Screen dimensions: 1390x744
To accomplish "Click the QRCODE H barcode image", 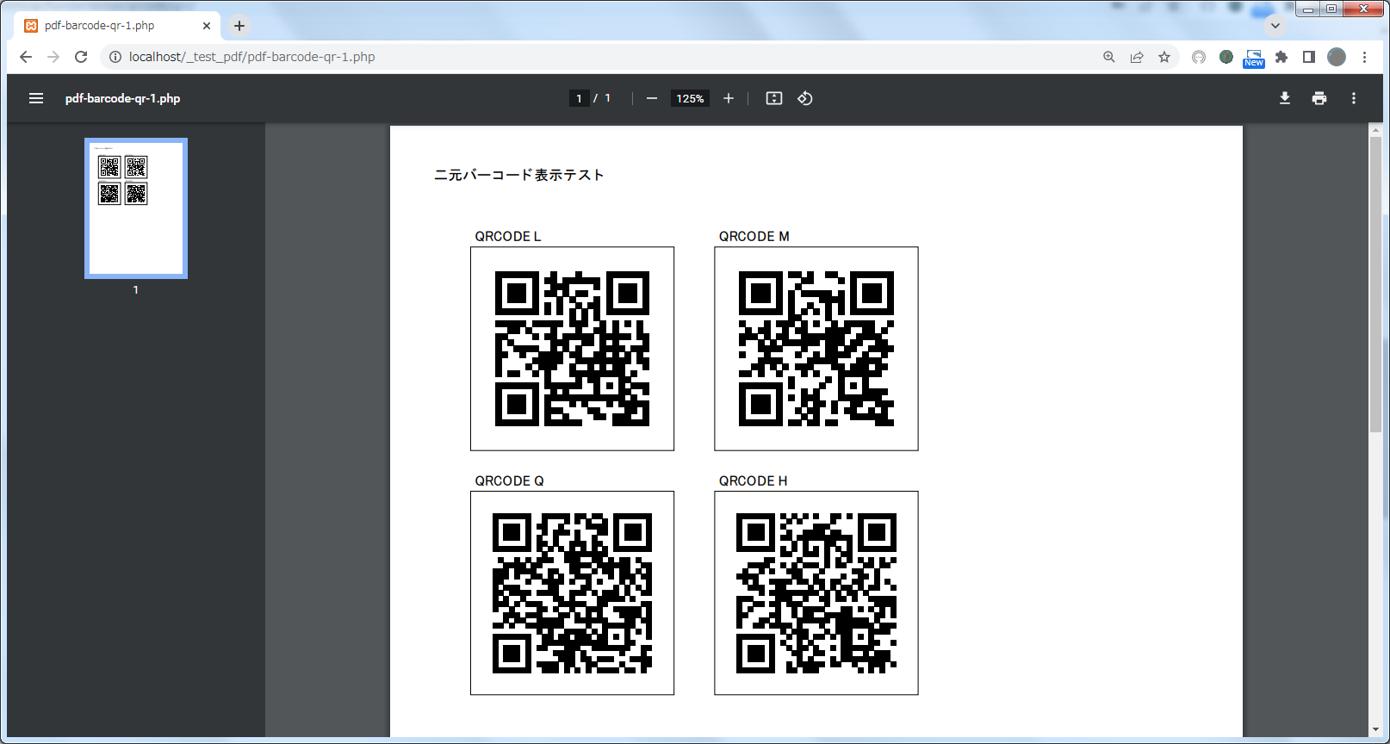I will [816, 593].
